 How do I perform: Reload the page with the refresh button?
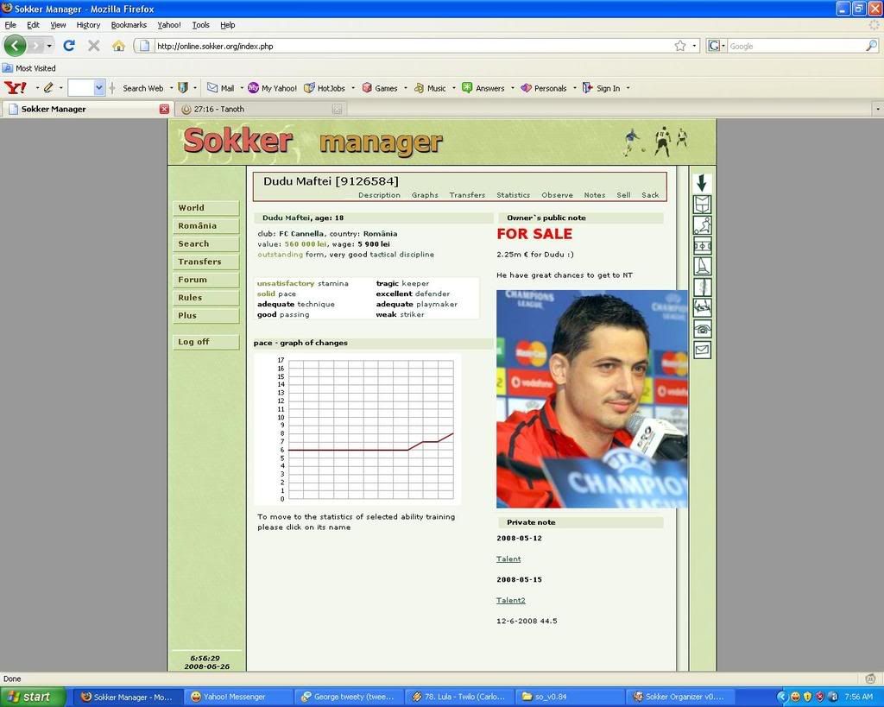(x=69, y=46)
